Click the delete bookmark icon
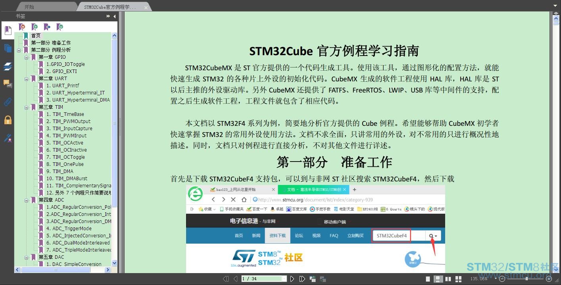561x285 pixels. (22, 27)
